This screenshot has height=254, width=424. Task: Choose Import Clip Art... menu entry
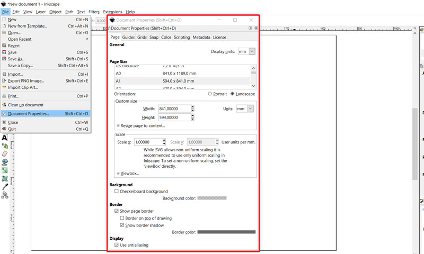[46, 87]
